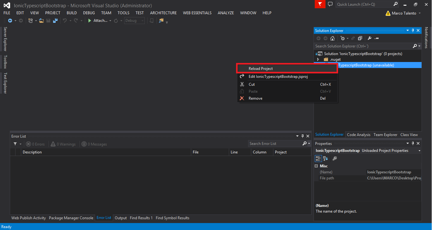The height and width of the screenshot is (230, 432).
Task: Click the (Name) property value IonicTypescriptBootstrap
Action: tap(393, 172)
